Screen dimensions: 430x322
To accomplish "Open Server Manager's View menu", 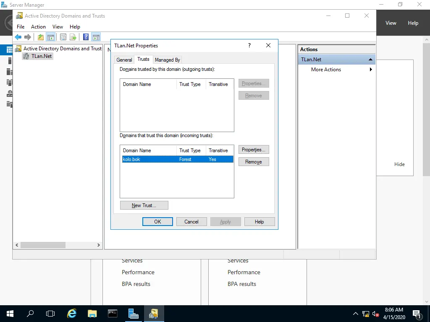I will pyautogui.click(x=391, y=23).
